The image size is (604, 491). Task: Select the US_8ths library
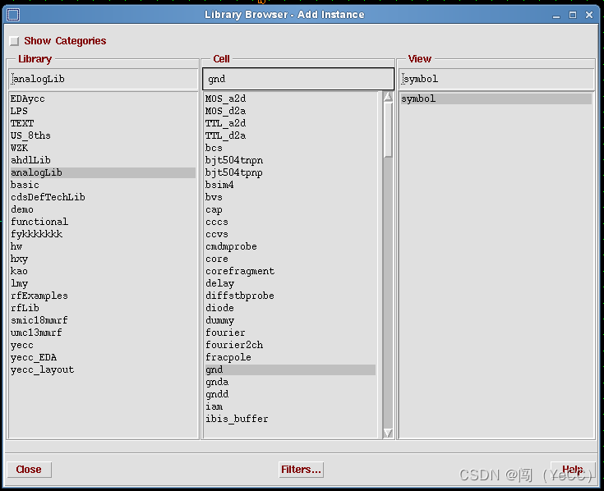[x=31, y=135]
